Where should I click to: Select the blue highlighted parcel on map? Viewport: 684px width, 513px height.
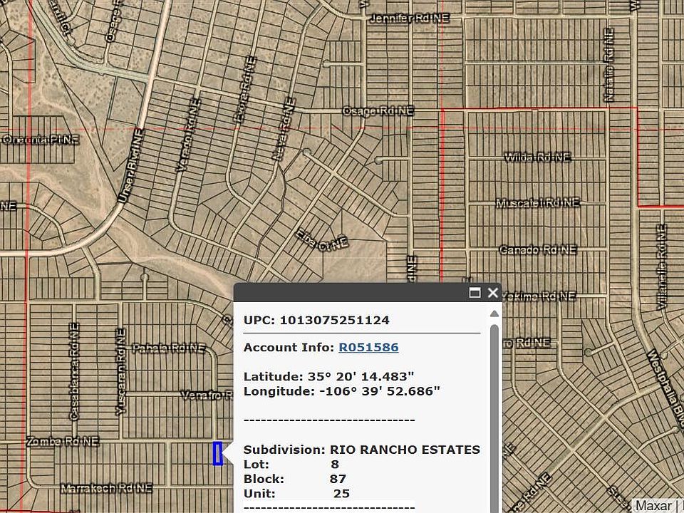pyautogui.click(x=218, y=453)
